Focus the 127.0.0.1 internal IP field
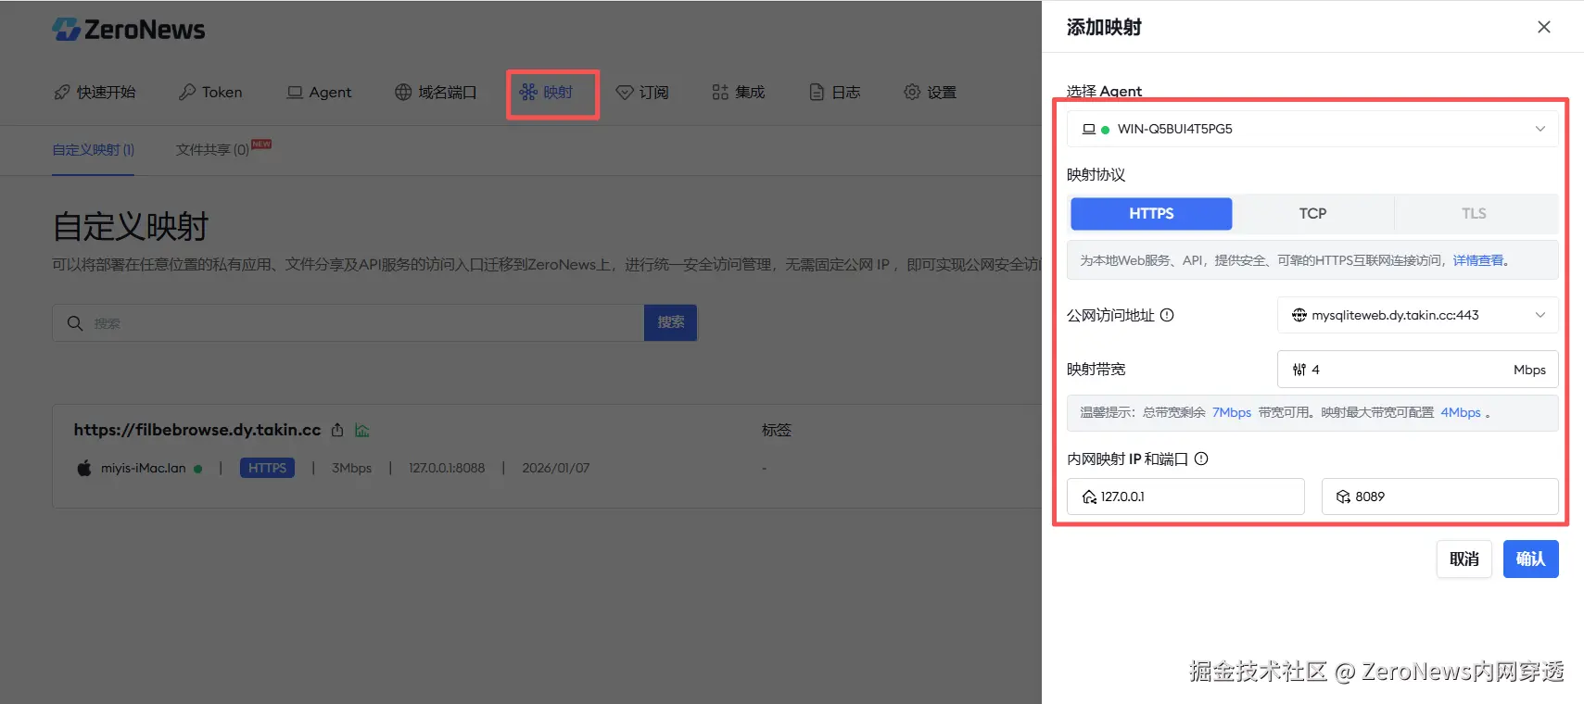The height and width of the screenshot is (704, 1584). (1185, 497)
